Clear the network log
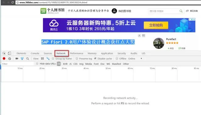The height and width of the screenshot is (115, 201). point(10,59)
